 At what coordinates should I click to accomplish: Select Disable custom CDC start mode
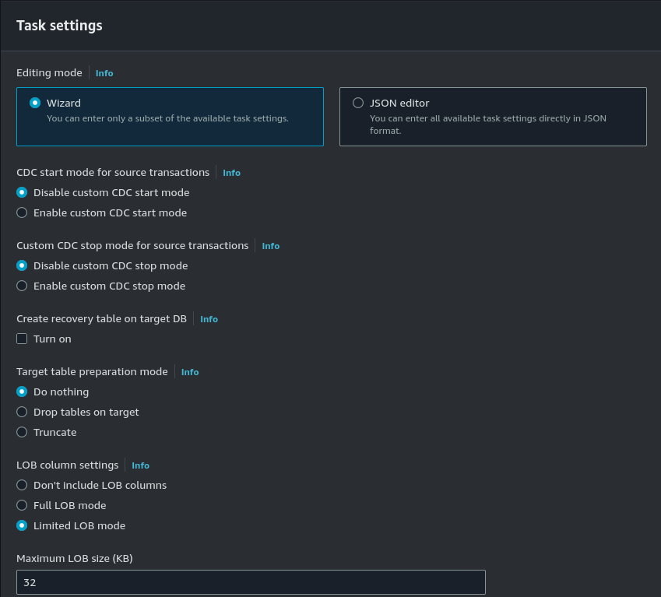click(22, 192)
